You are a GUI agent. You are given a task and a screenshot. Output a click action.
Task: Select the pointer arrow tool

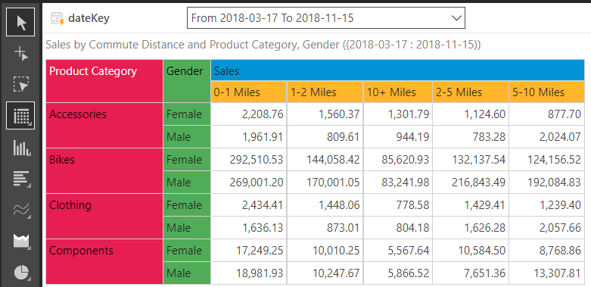coord(20,22)
